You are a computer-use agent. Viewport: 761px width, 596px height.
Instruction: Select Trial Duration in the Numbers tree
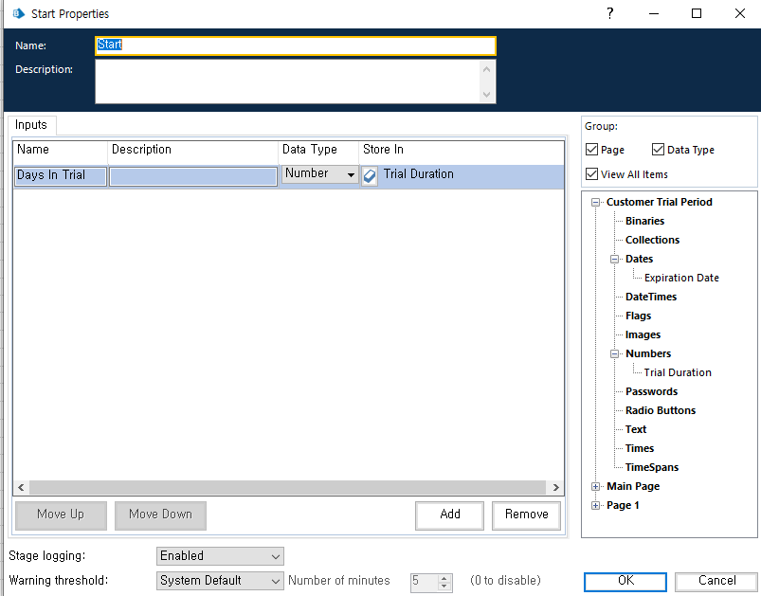tap(678, 372)
